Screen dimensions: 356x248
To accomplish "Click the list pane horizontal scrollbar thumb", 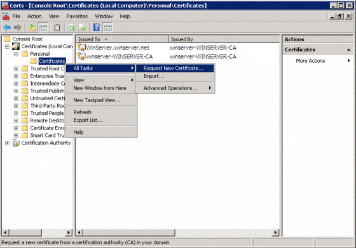I will [x=129, y=232].
